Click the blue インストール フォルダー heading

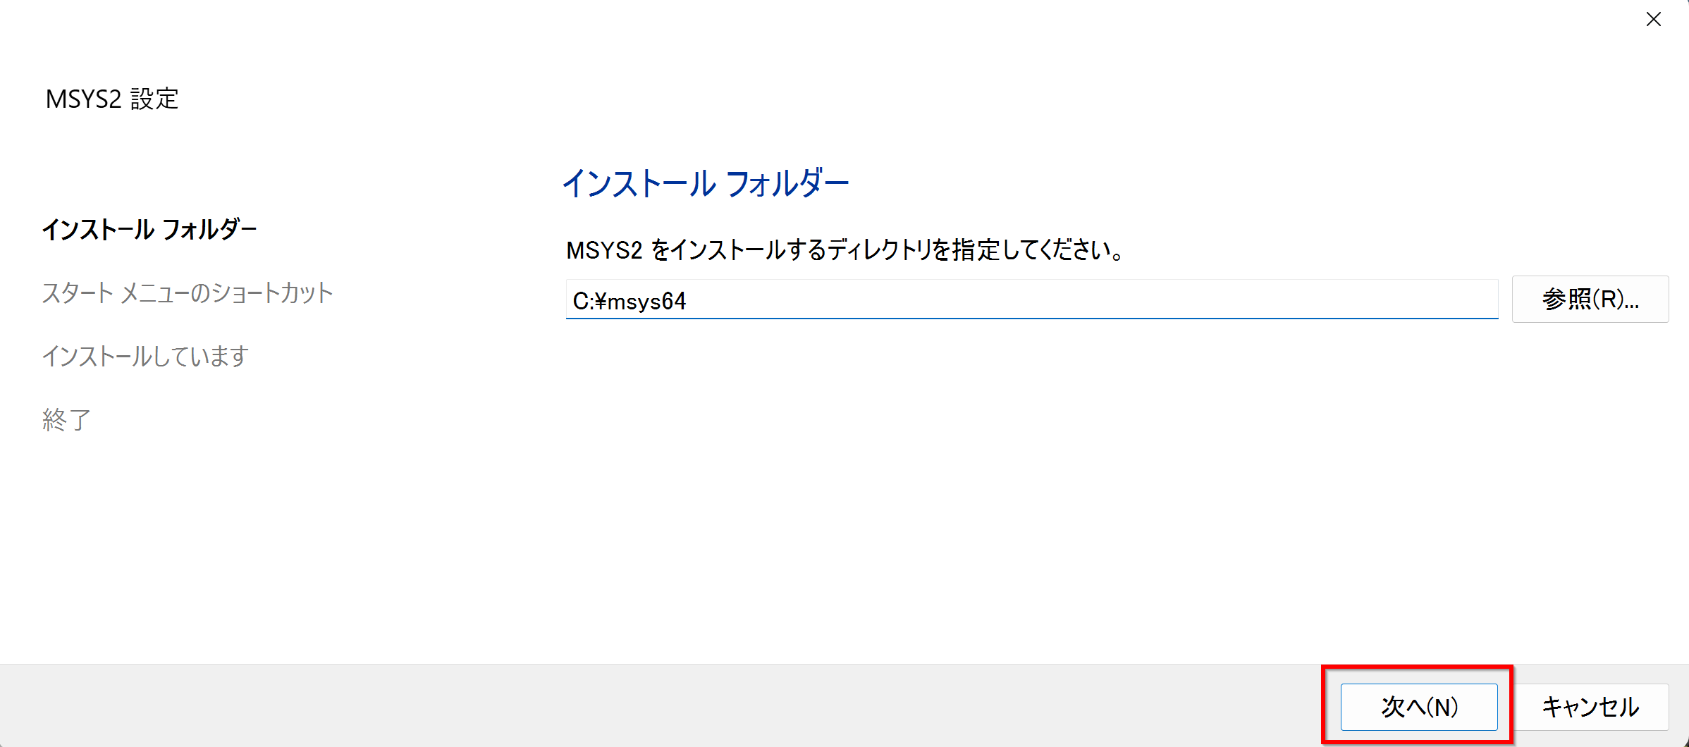click(x=706, y=184)
